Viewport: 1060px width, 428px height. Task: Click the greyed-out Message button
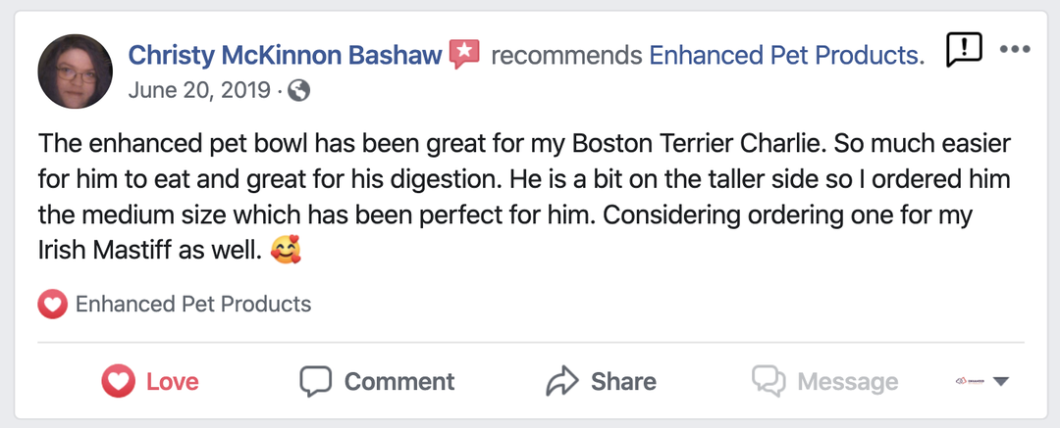(824, 381)
